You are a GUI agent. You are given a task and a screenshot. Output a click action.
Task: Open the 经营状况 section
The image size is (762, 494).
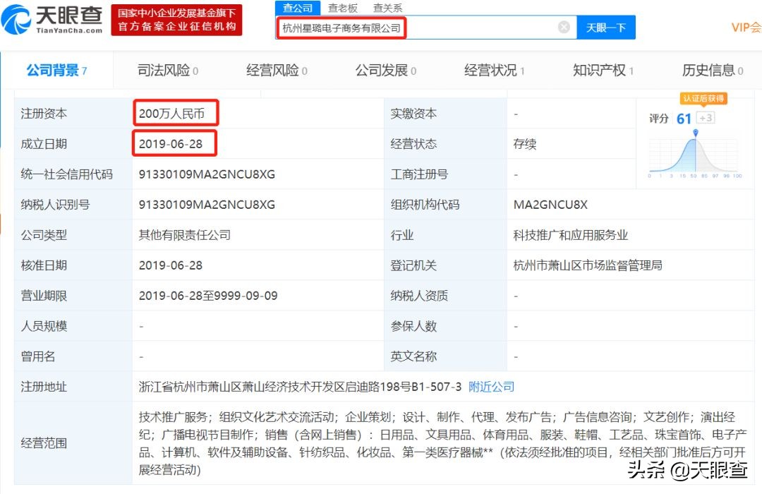[x=492, y=70]
